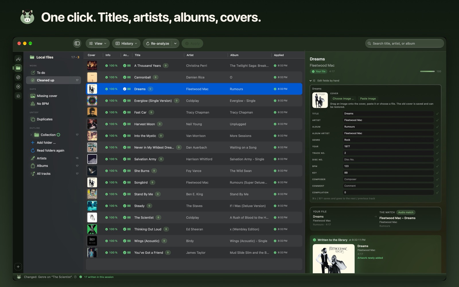Image resolution: width=459 pixels, height=287 pixels.
Task: Open the sun-shaped settings icon in rail
Action: tap(18, 96)
